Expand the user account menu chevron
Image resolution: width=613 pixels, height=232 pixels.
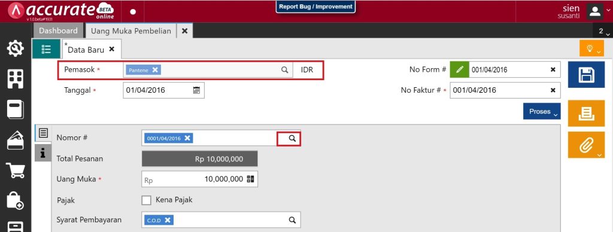tap(608, 10)
